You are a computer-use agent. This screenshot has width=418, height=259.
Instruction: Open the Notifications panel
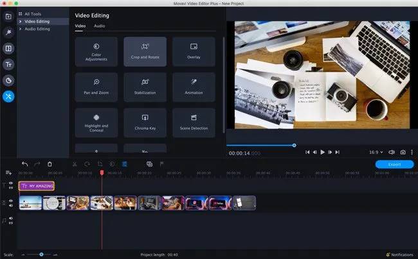coord(400,255)
